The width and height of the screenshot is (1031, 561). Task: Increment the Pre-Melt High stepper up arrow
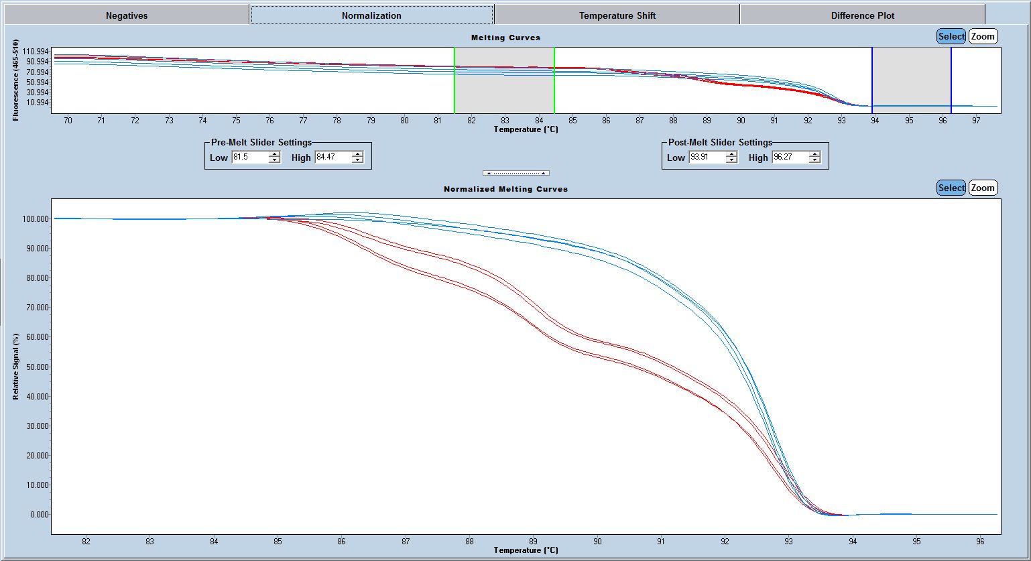[x=357, y=154]
